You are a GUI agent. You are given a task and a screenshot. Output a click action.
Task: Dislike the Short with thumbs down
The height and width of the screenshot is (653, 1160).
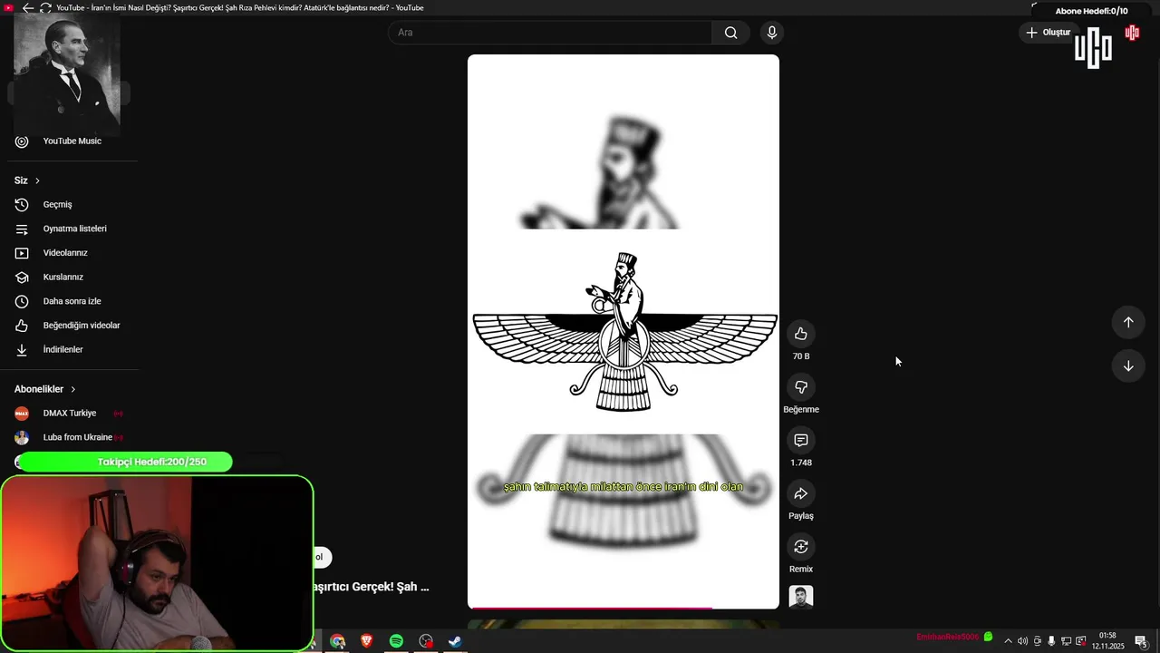coord(801,387)
